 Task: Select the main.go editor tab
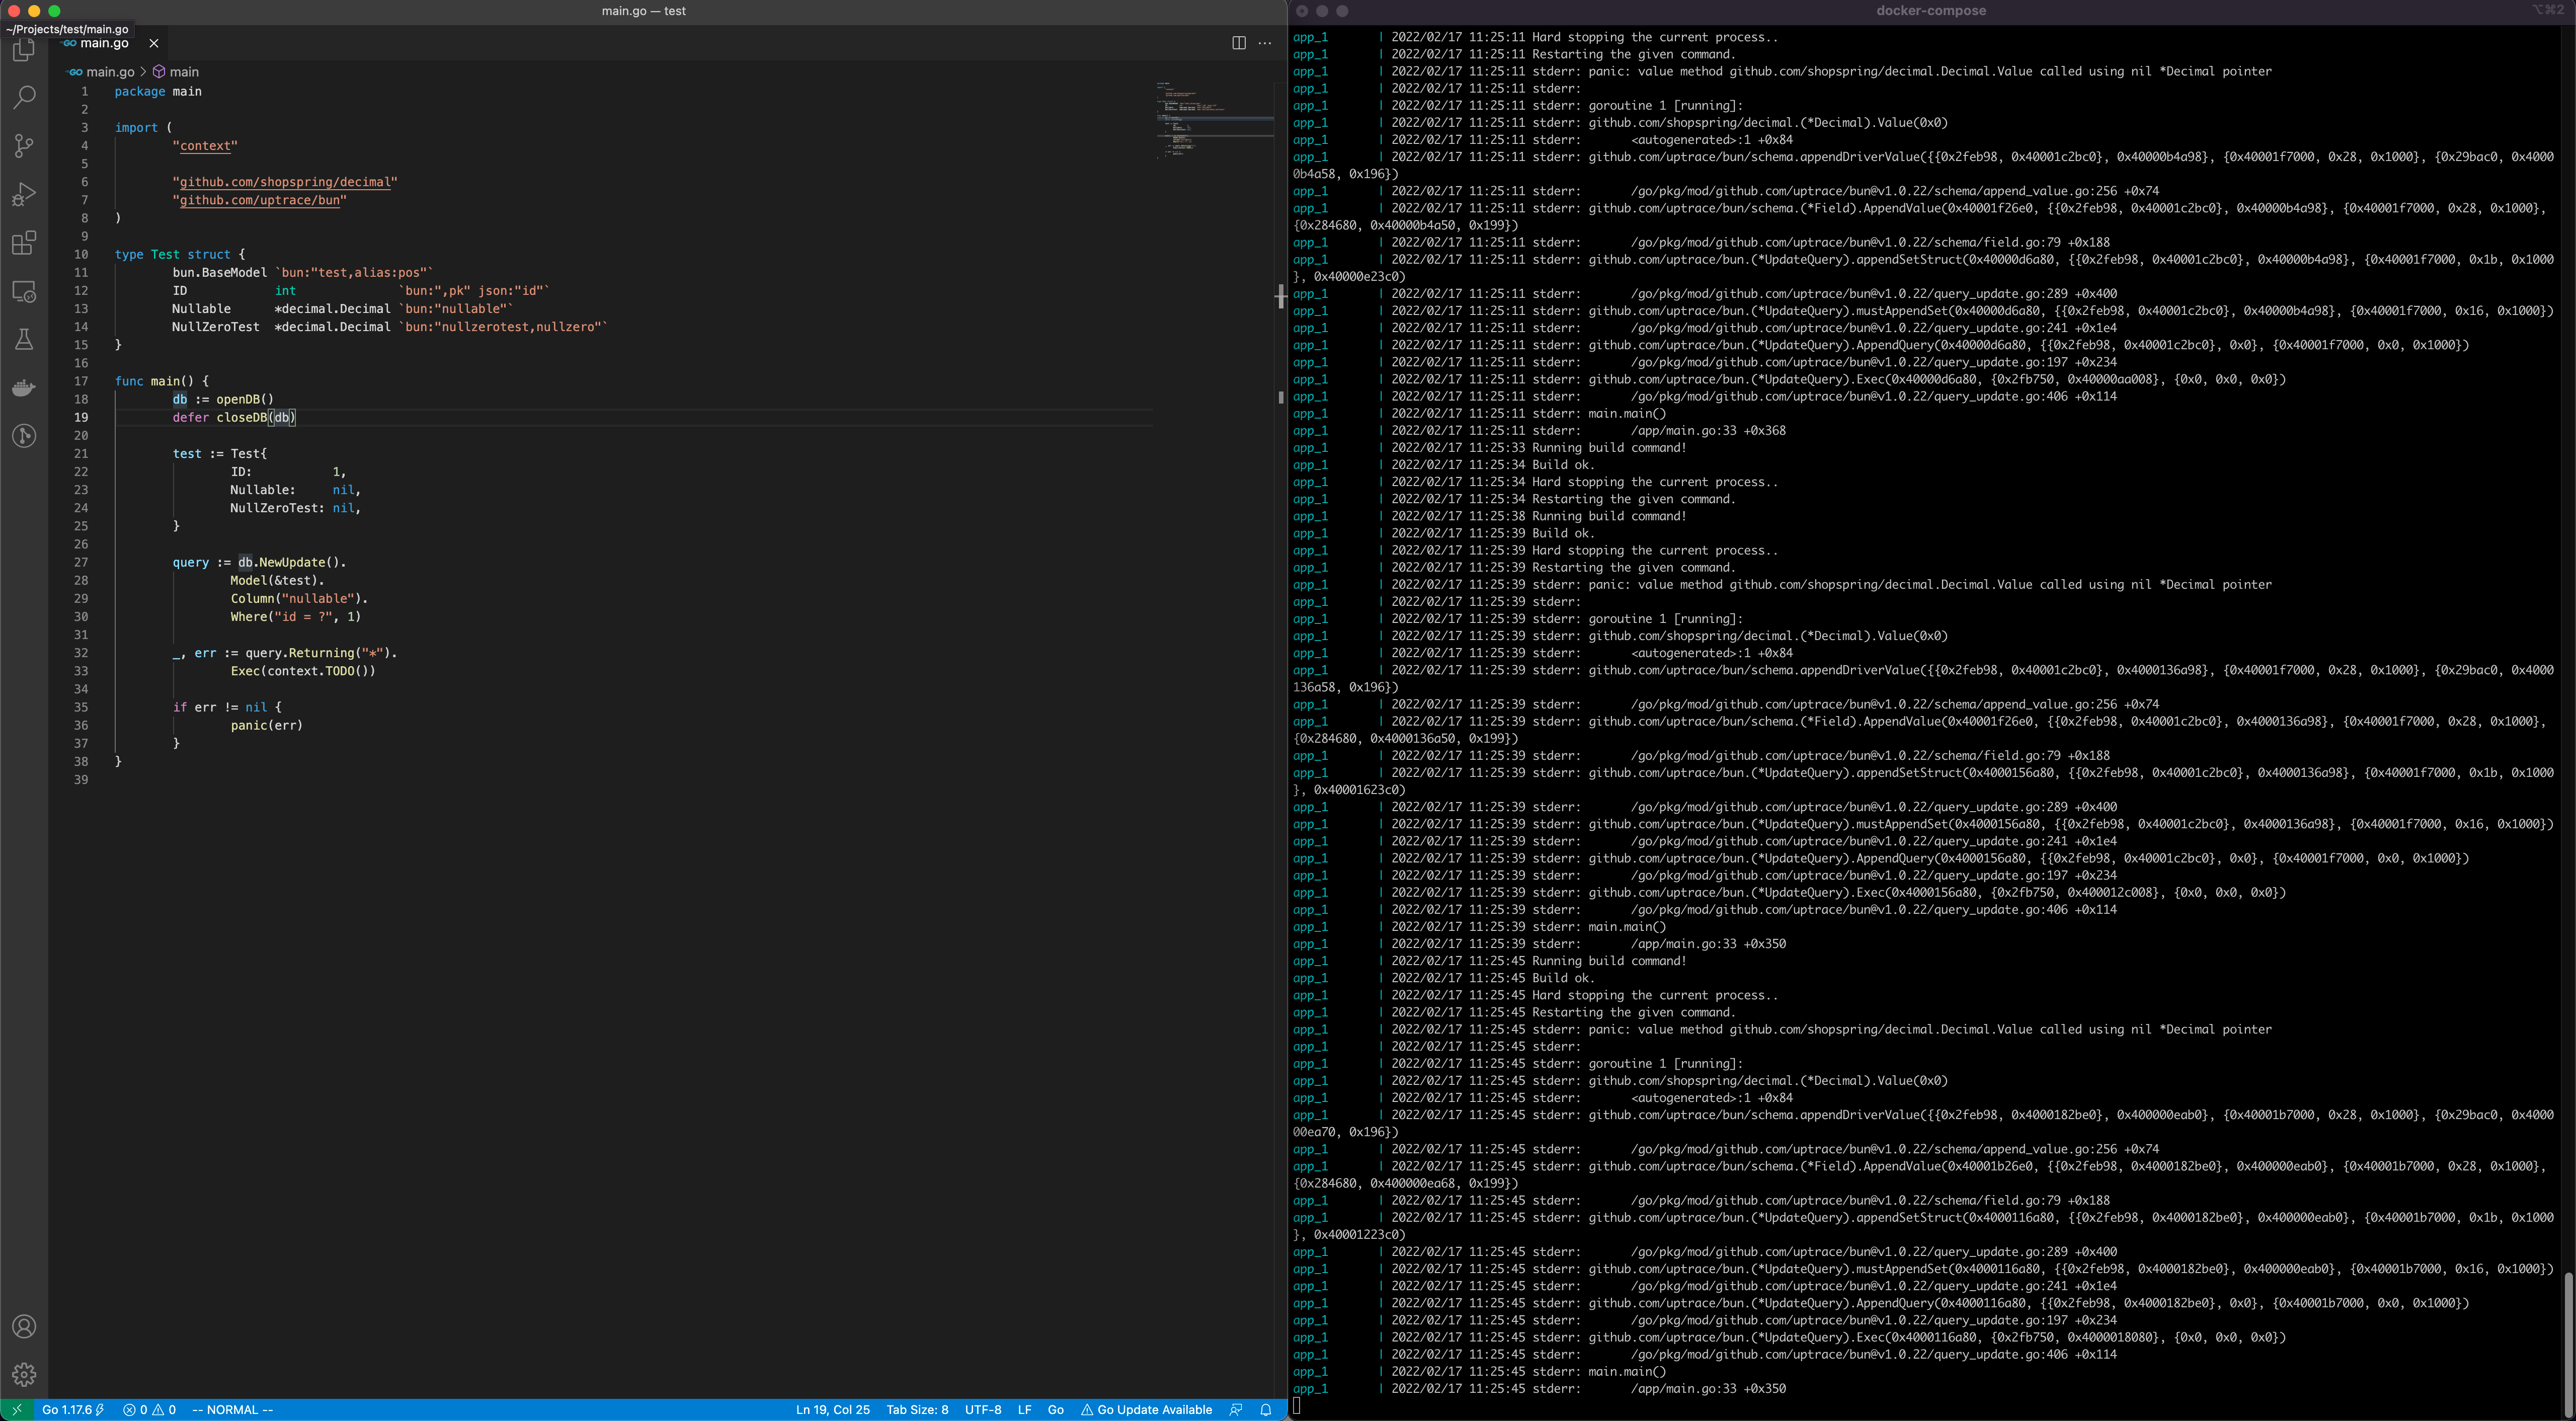pos(103,43)
